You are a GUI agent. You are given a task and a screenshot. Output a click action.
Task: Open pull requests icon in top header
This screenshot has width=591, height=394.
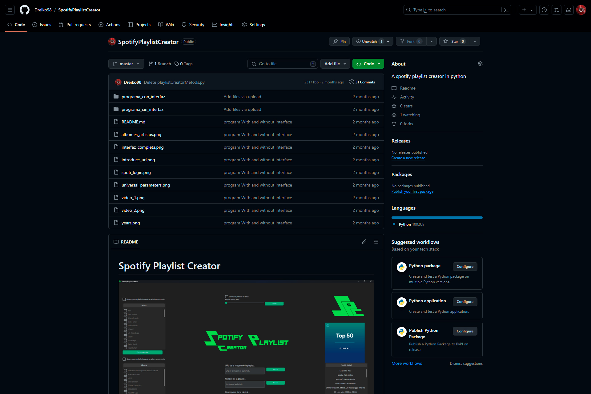click(x=557, y=10)
